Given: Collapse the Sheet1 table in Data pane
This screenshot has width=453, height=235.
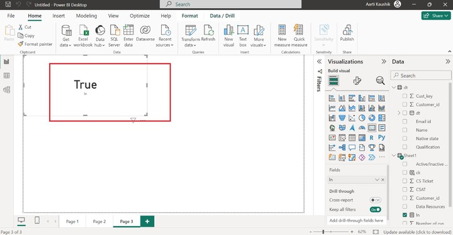Looking at the screenshot, I should click(x=394, y=155).
